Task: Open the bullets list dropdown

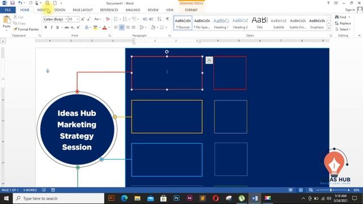Action: 120,19
